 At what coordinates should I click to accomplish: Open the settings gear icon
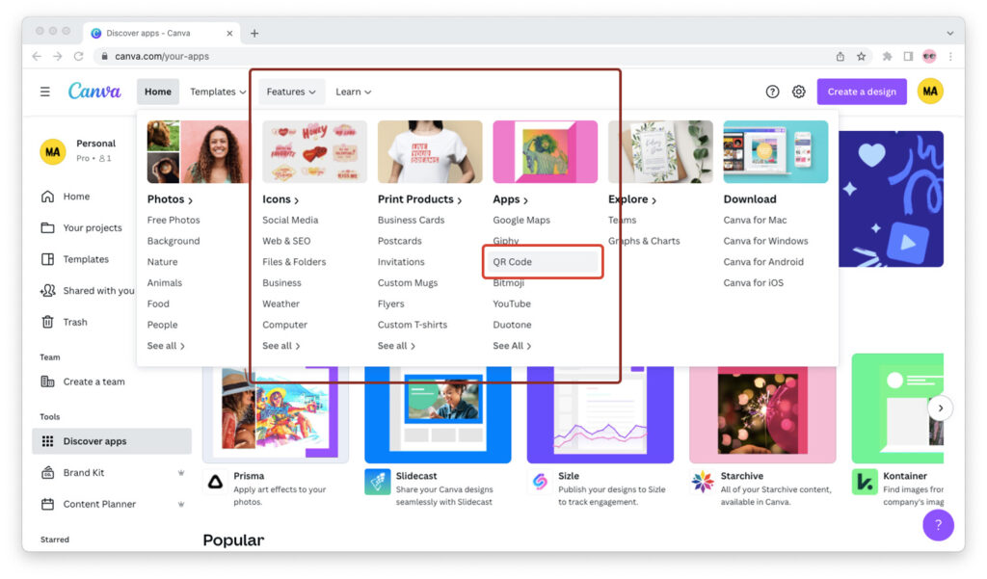point(799,92)
